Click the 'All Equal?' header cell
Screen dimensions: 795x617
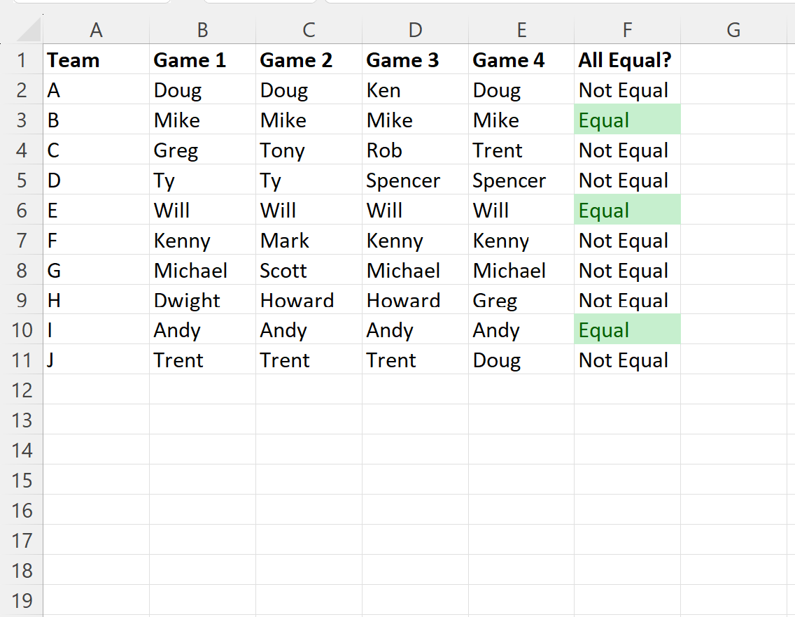(627, 60)
